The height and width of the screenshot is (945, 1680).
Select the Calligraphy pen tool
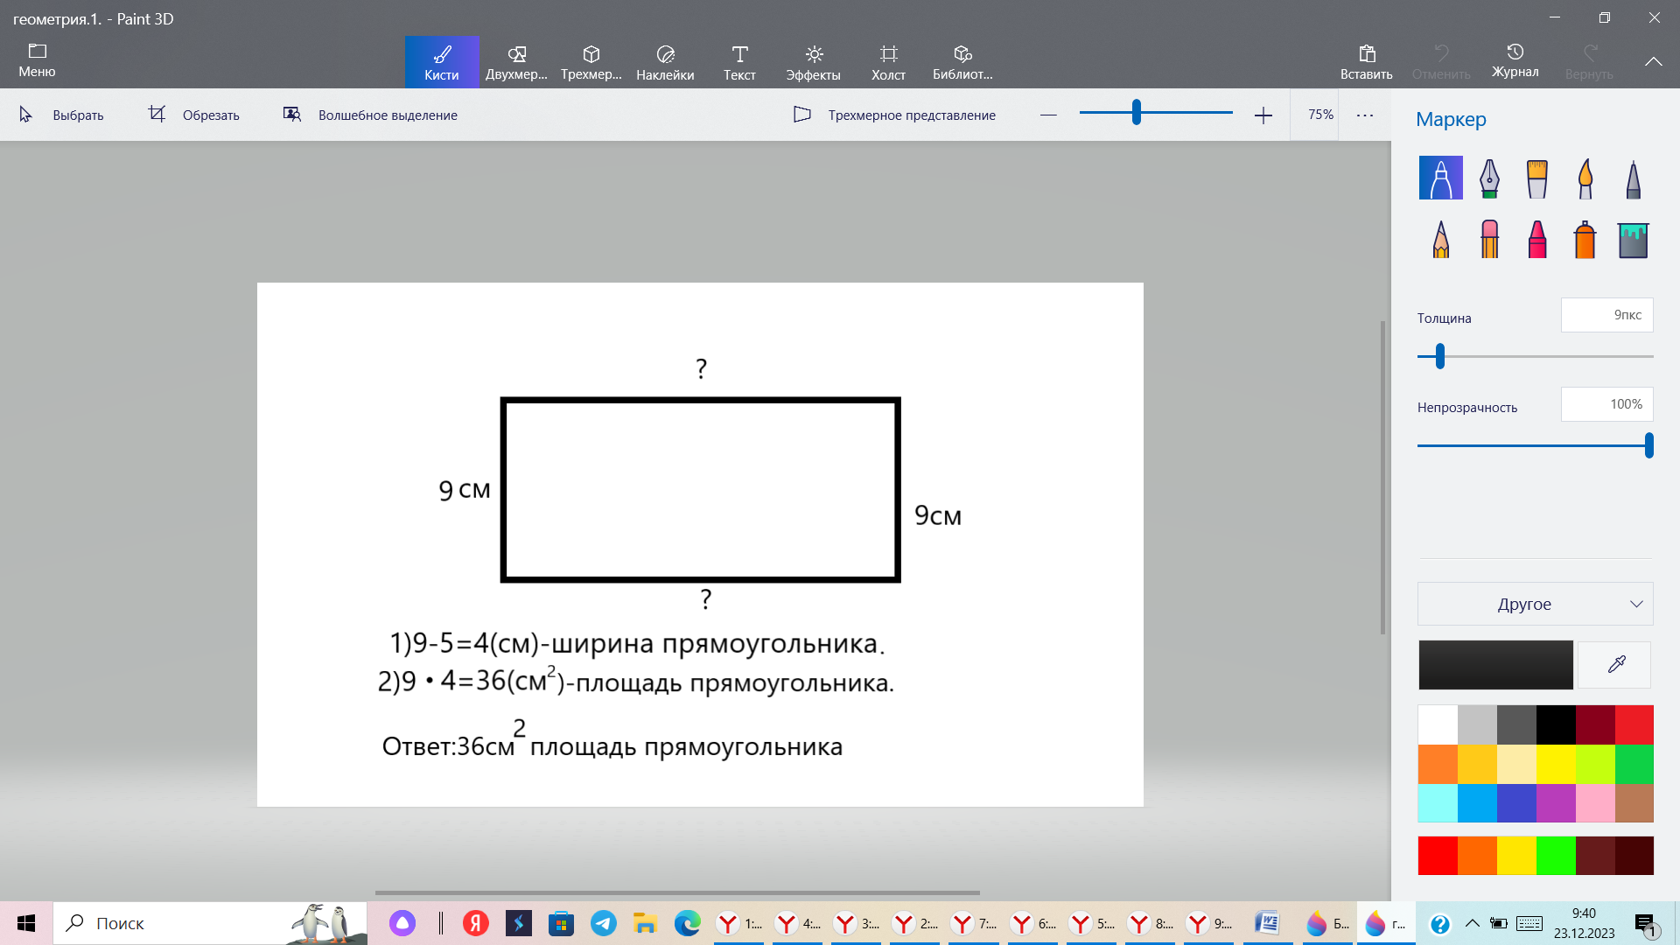coord(1489,178)
